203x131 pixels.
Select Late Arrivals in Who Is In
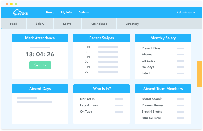89,105
